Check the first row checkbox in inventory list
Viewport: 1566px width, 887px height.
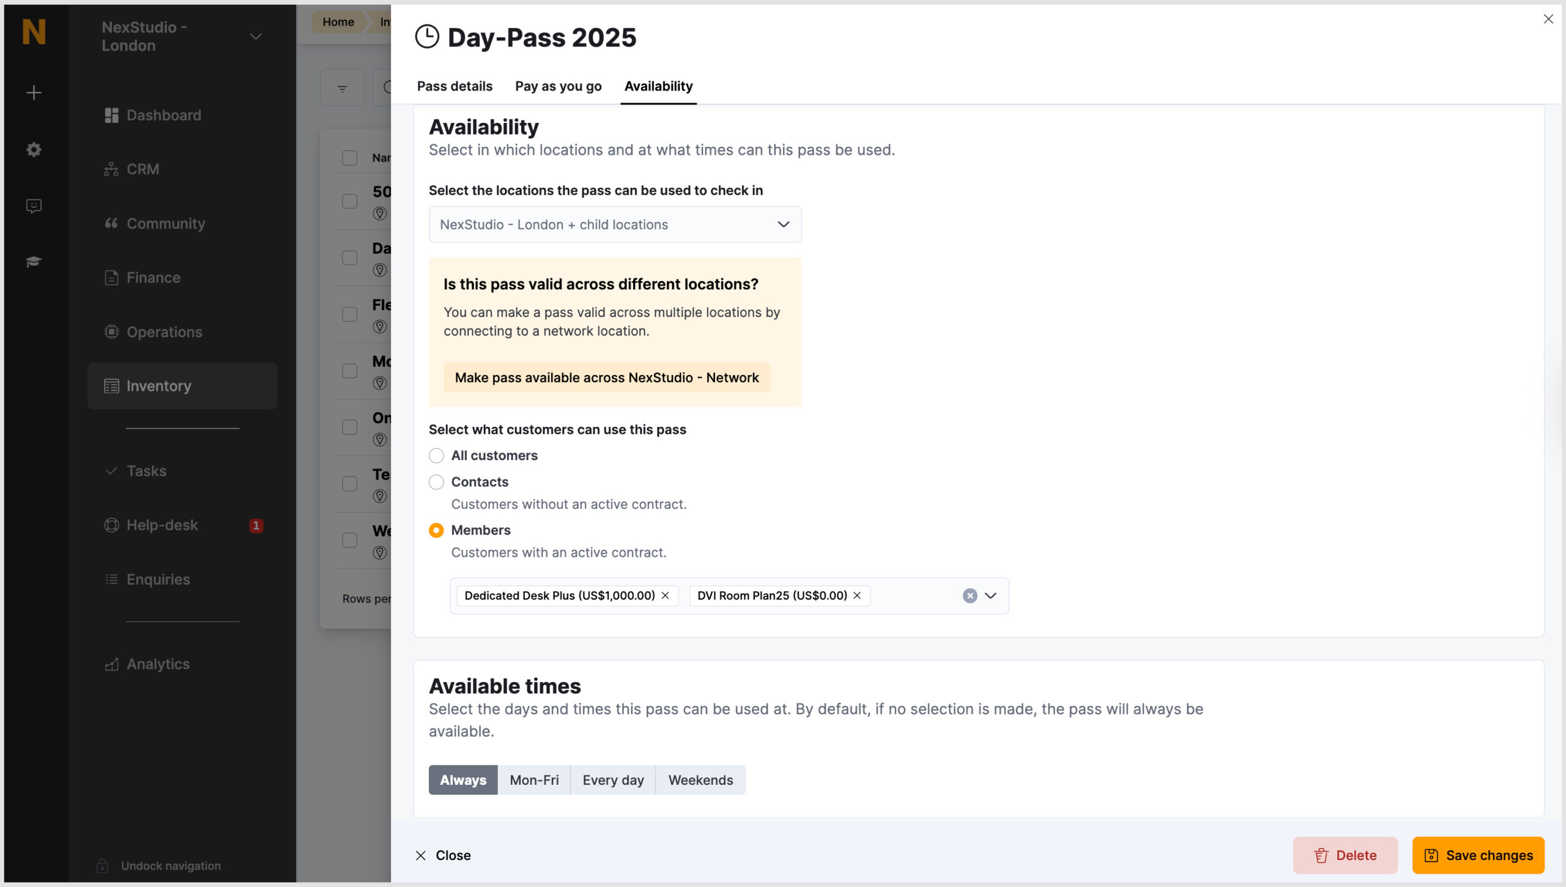[349, 201]
